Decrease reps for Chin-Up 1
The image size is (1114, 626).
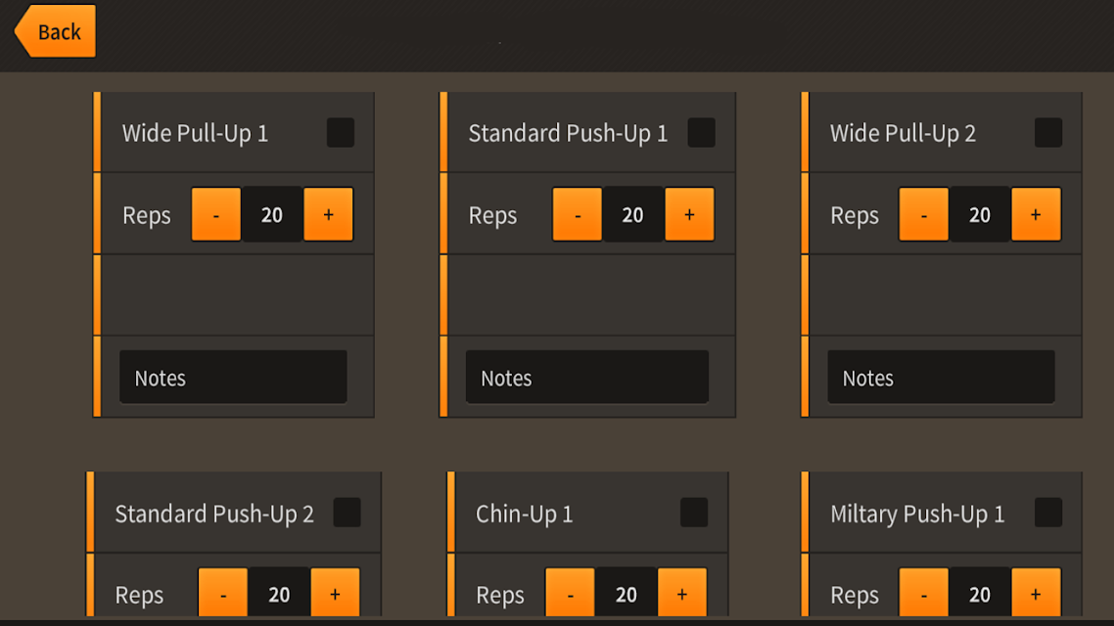click(570, 593)
